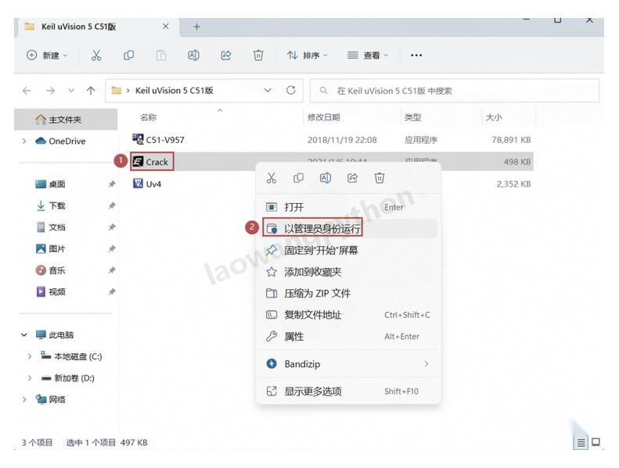
Task: Click the Cut icon in the context menu
Action: [x=272, y=178]
